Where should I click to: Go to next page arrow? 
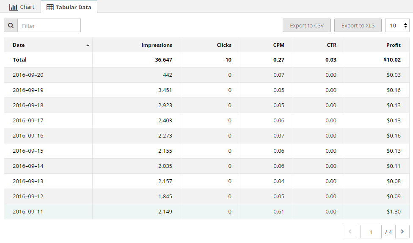coord(402,232)
